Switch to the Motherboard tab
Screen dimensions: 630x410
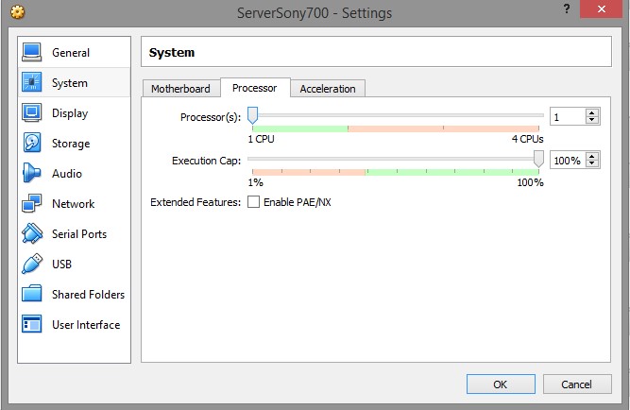click(180, 89)
